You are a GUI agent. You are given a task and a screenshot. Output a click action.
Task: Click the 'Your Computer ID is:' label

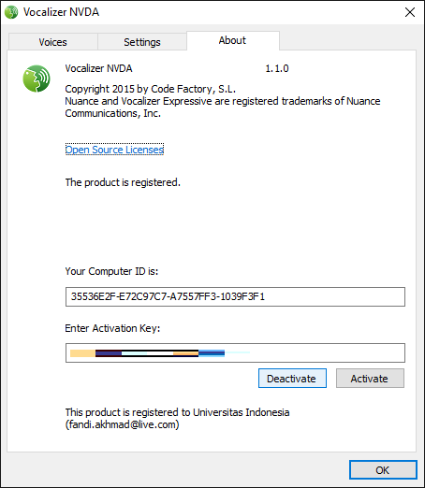pyautogui.click(x=111, y=271)
